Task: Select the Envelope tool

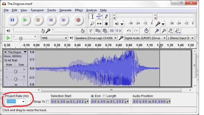Action: click(x=99, y=17)
